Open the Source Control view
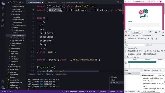The image size is (165, 93). tap(3, 14)
